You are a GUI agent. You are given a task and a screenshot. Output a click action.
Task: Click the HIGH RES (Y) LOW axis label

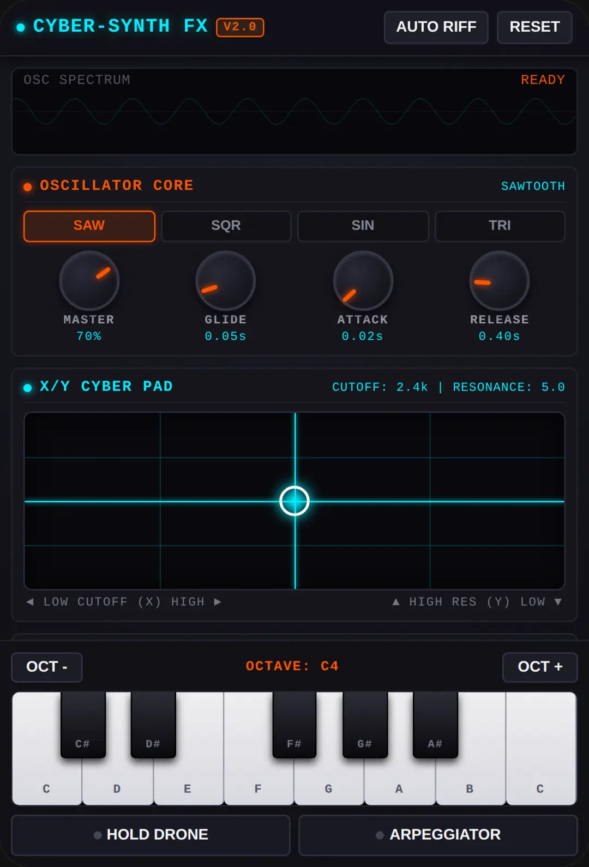477,602
